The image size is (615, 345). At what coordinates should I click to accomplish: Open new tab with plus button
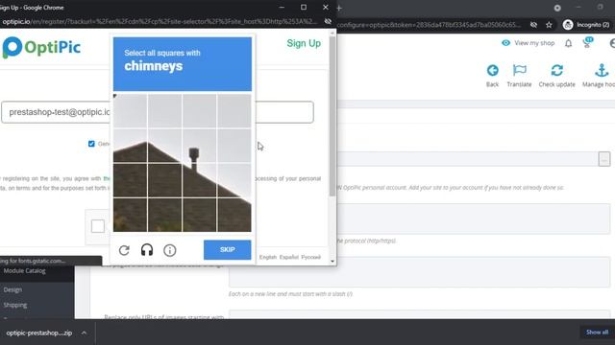click(339, 8)
